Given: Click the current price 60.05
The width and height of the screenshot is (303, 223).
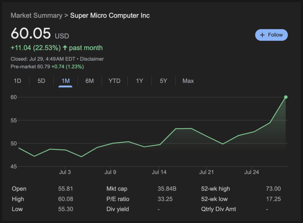Looking at the screenshot, I should click(x=31, y=34).
